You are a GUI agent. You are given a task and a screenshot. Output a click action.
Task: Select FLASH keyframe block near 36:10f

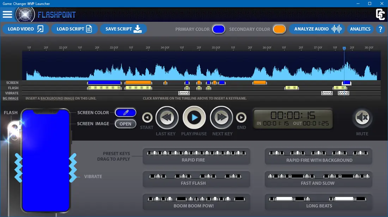(x=292, y=88)
